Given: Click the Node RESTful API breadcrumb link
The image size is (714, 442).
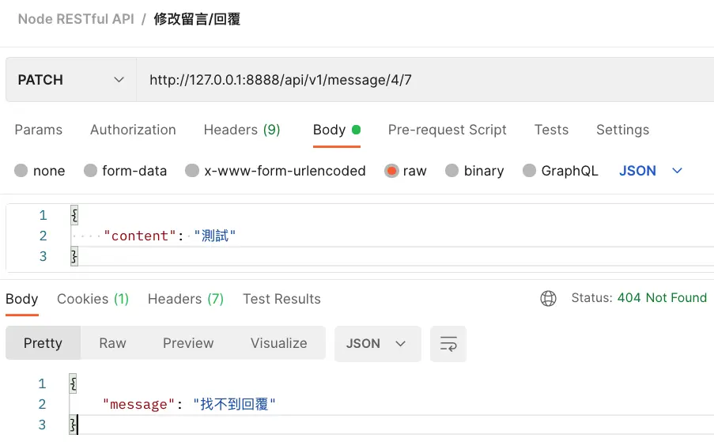Looking at the screenshot, I should coord(76,19).
